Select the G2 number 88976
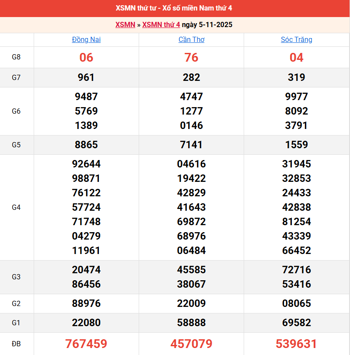 (86, 303)
